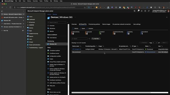Click Home in the breadcrumb
Image resolution: width=170 pixels, height=95 pixels.
coord(49,14)
